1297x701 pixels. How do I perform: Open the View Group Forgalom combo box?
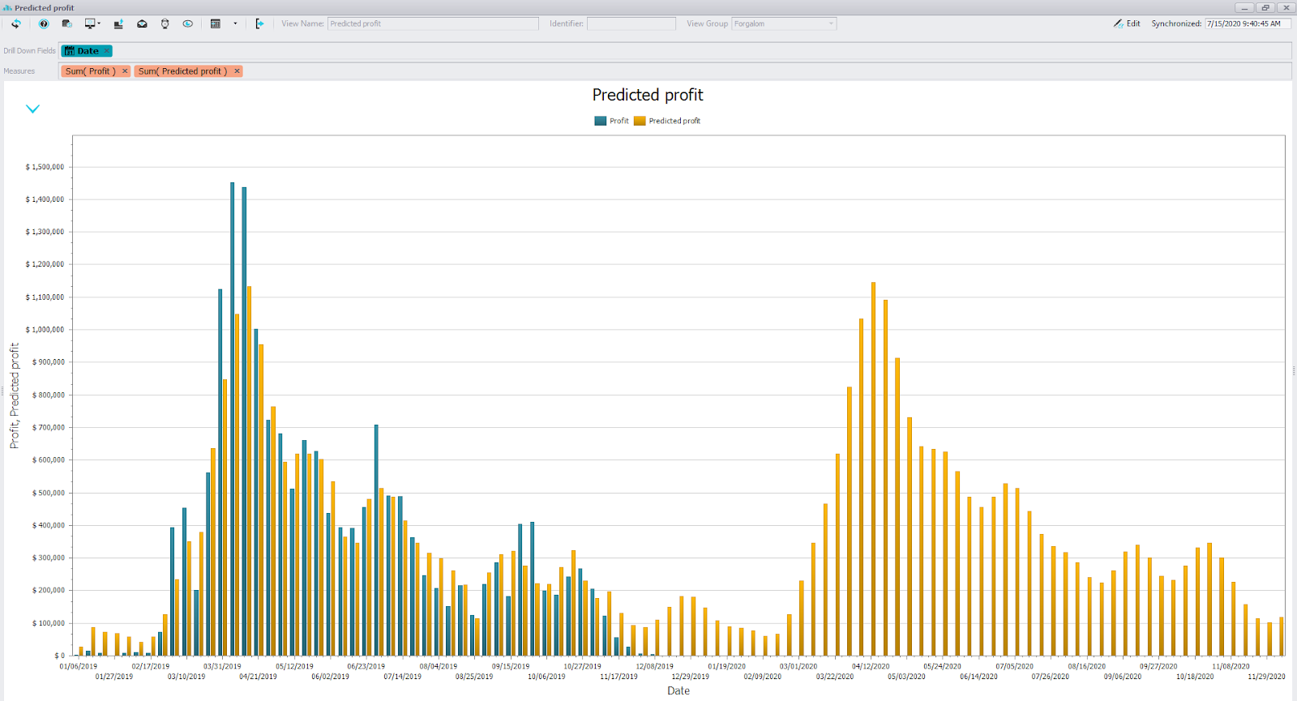[784, 24]
